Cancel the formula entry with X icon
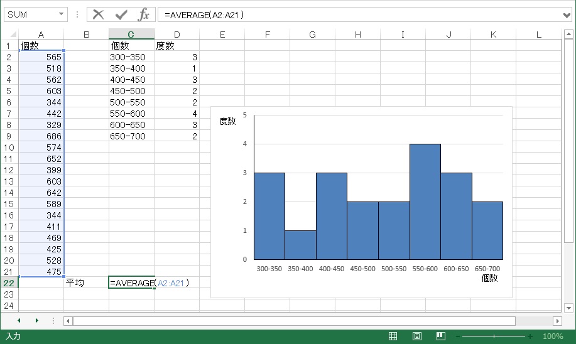The width and height of the screenshot is (576, 344). point(98,14)
